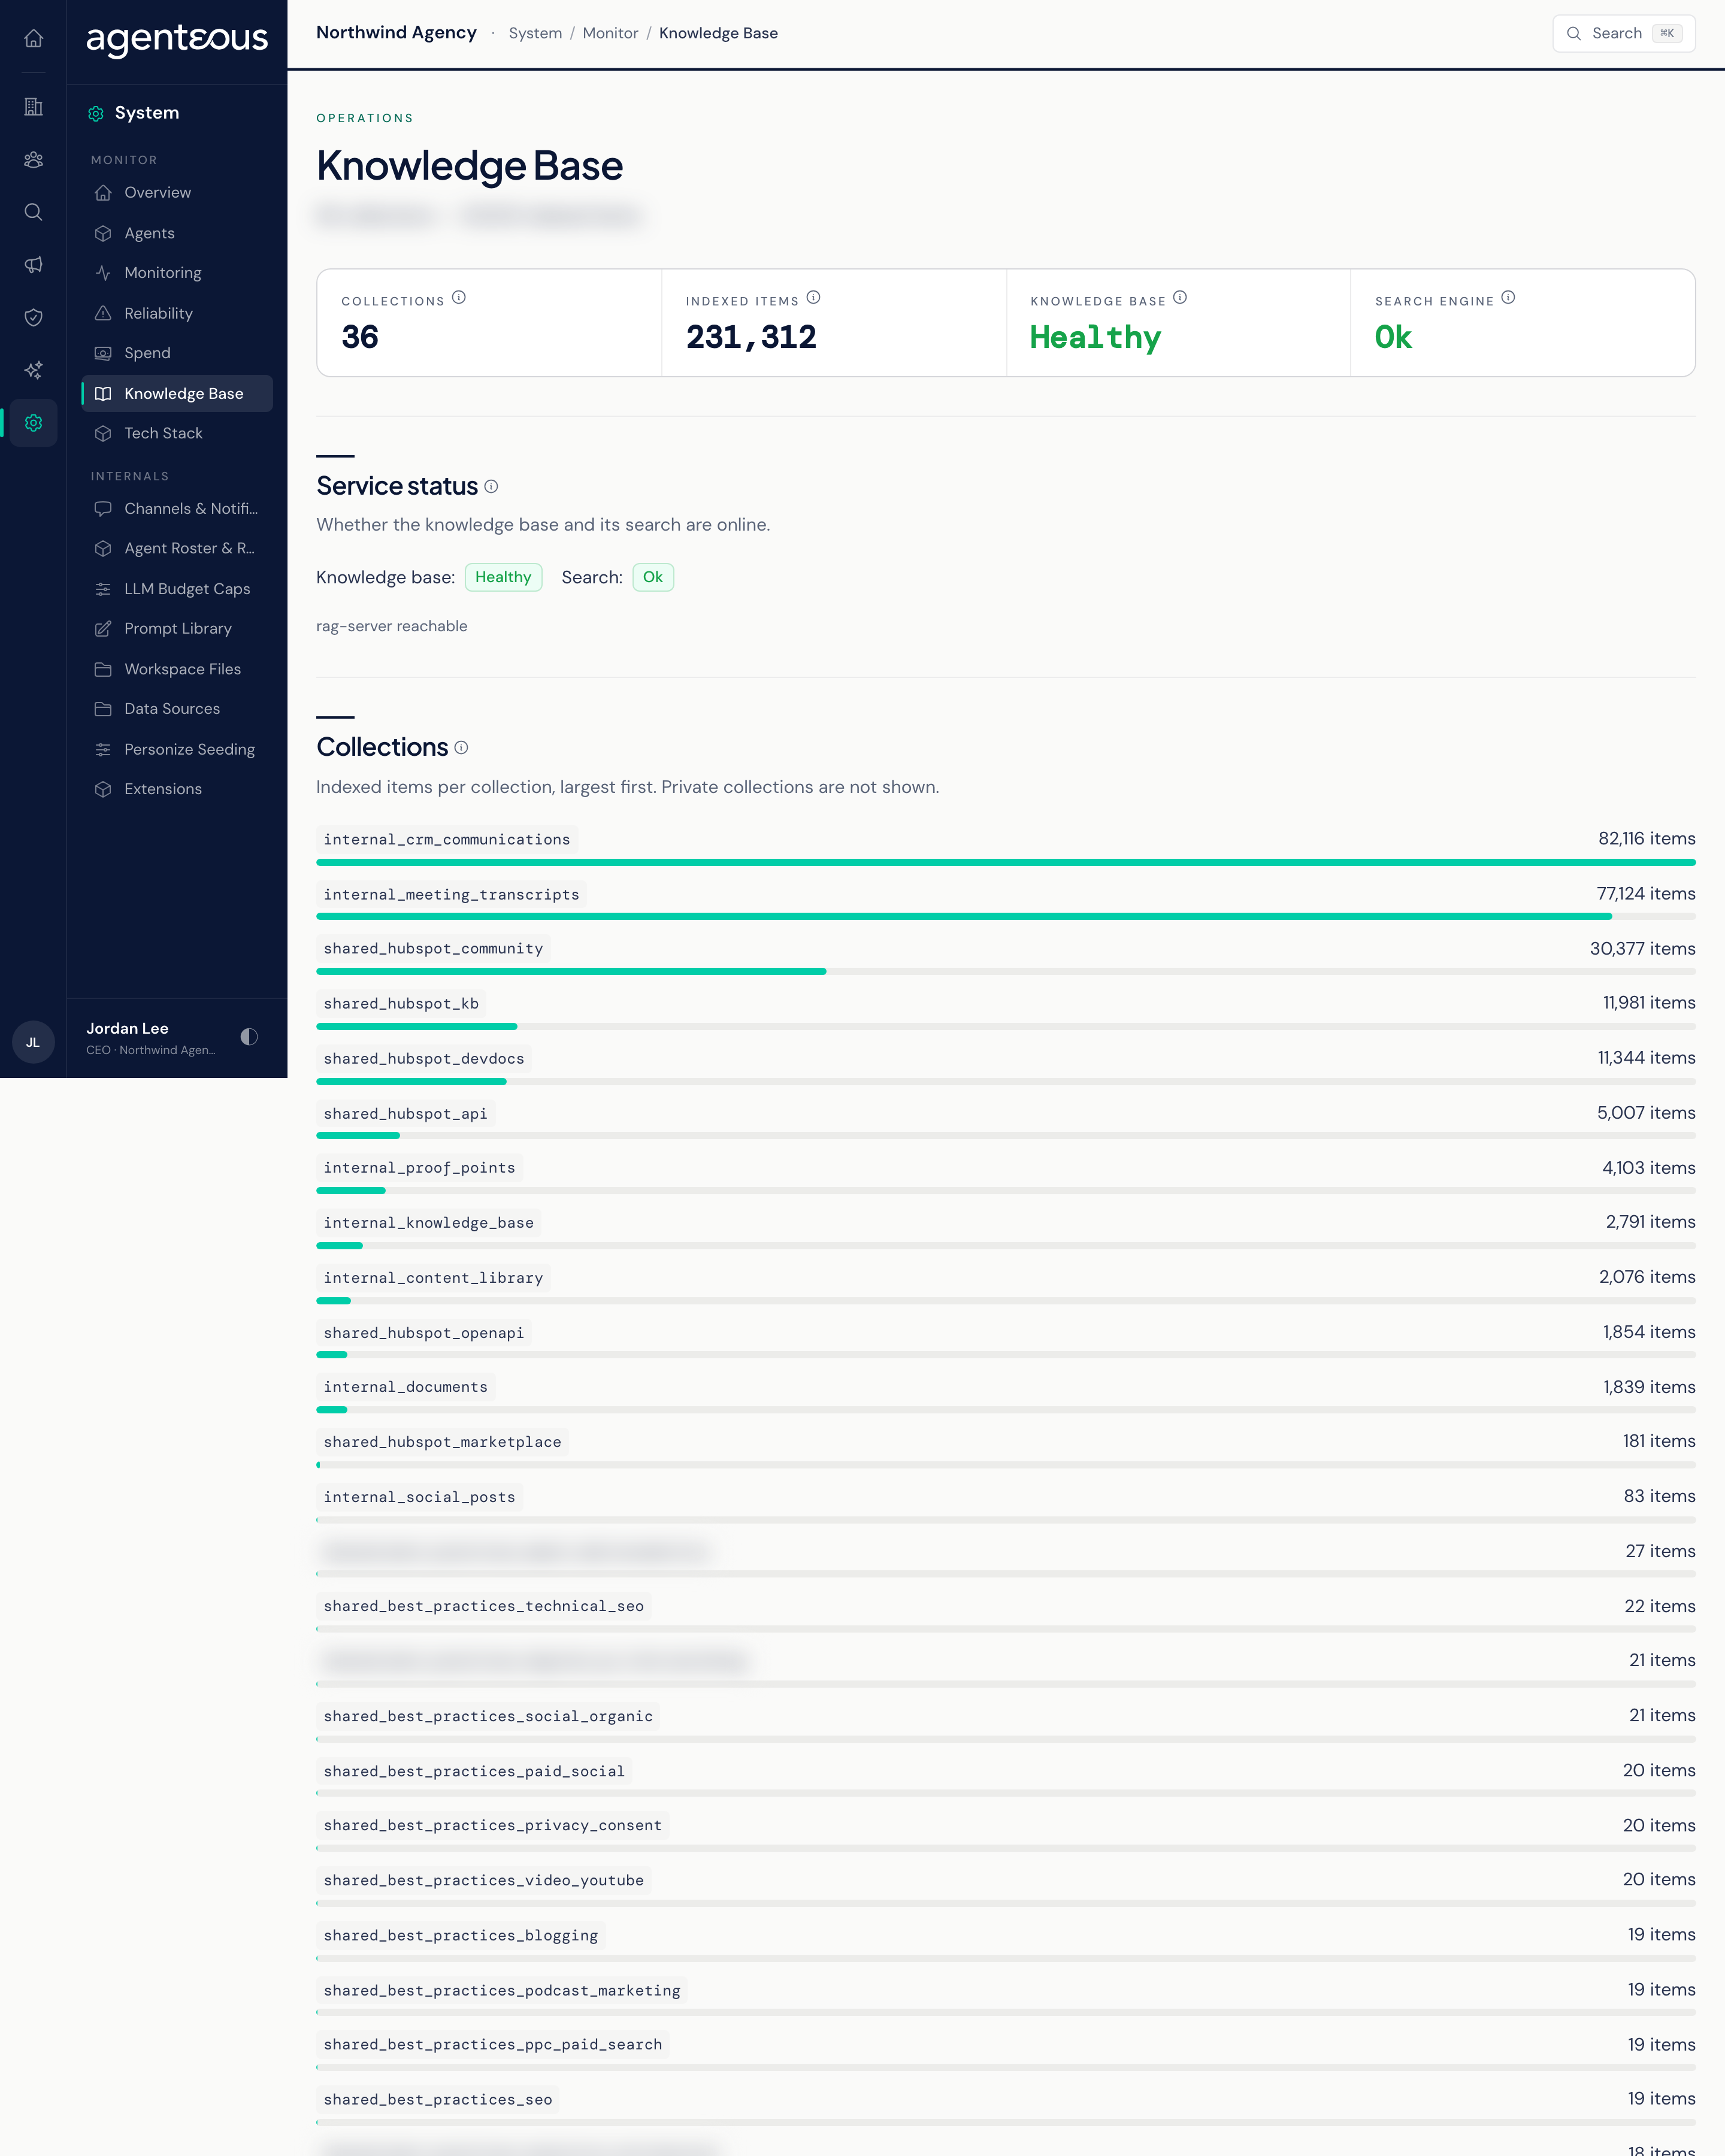Select the shared_hubspot_kb collection name

pyautogui.click(x=401, y=1004)
